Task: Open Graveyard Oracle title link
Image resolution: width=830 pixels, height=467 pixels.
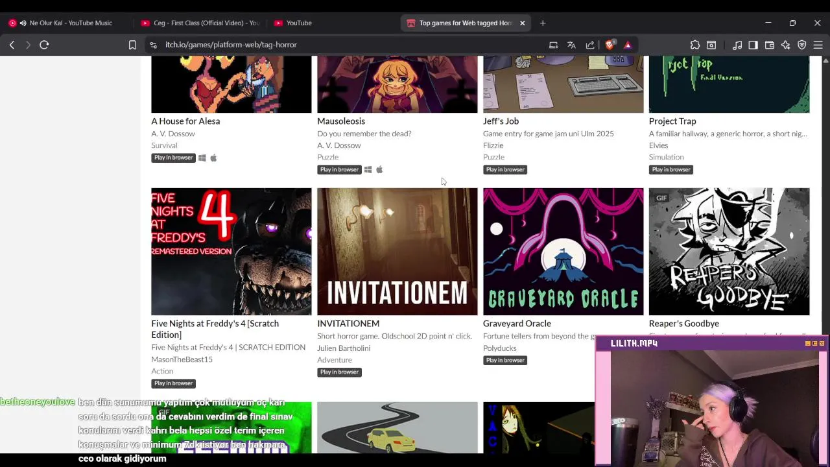Action: [517, 324]
